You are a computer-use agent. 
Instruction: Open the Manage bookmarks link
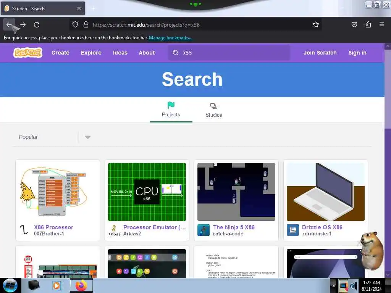(x=171, y=38)
